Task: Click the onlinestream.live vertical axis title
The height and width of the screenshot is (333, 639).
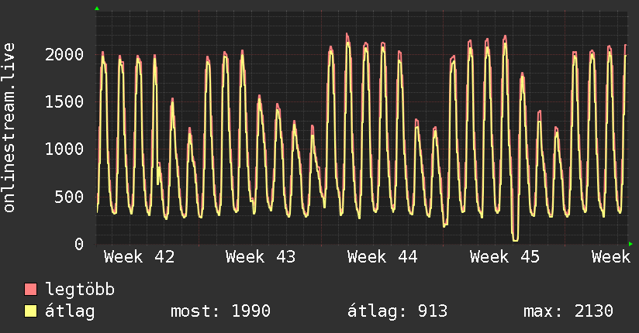Action: (x=9, y=128)
